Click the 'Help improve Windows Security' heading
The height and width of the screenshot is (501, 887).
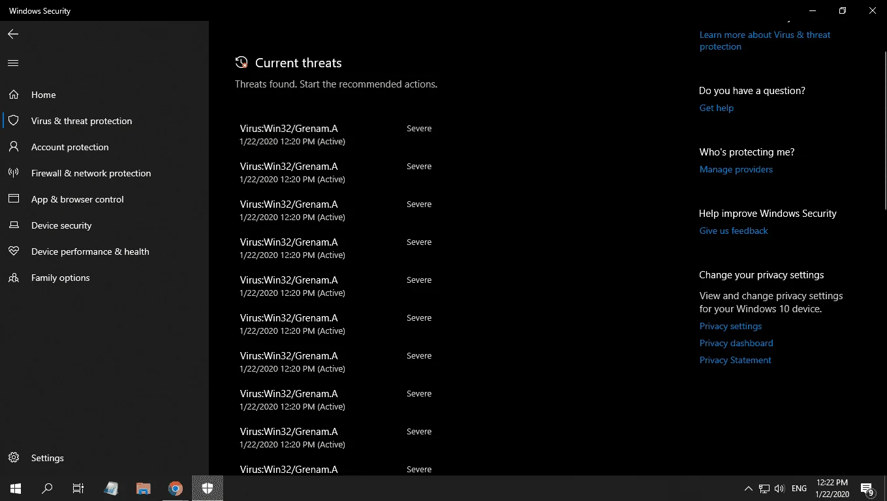(768, 214)
